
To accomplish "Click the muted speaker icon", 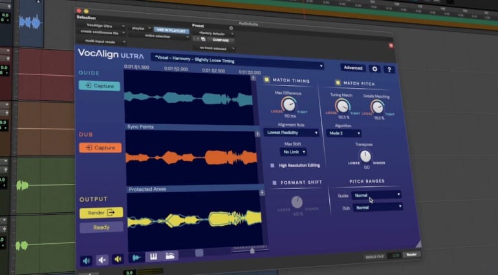I will 102,260.
